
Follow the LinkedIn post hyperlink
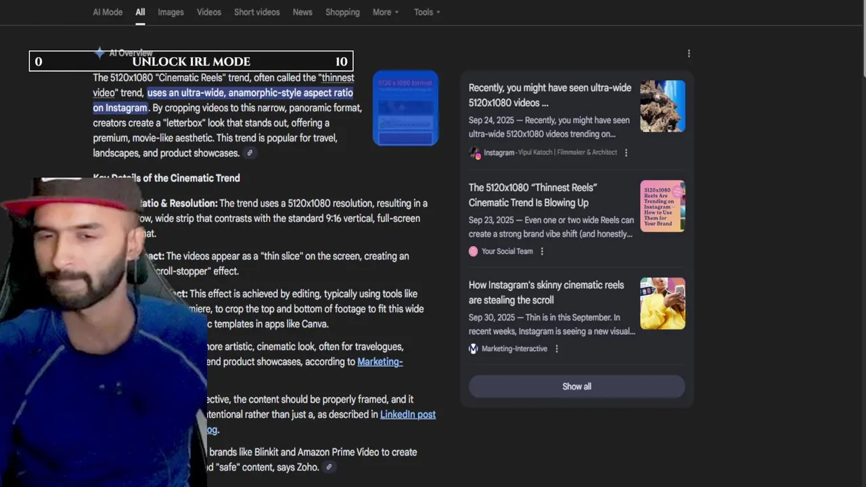pos(408,415)
